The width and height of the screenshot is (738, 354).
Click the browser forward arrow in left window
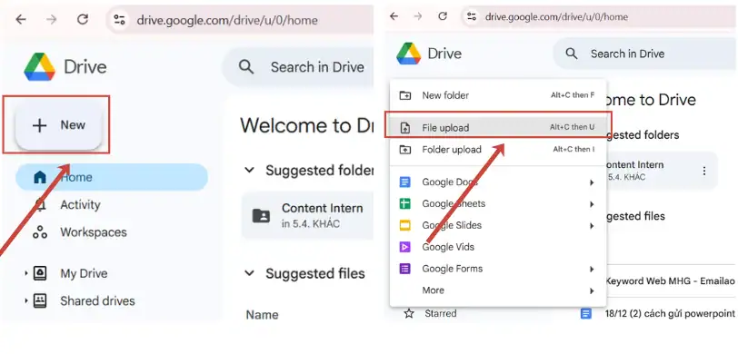click(x=52, y=20)
